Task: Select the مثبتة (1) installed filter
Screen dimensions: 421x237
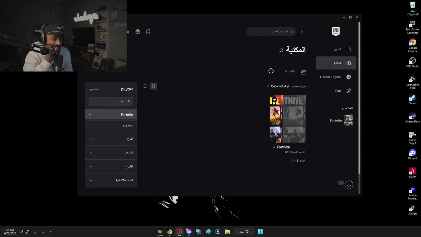Action: (111, 126)
